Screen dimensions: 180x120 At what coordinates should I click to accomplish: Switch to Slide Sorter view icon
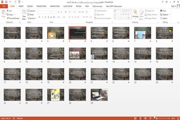coord(140,118)
